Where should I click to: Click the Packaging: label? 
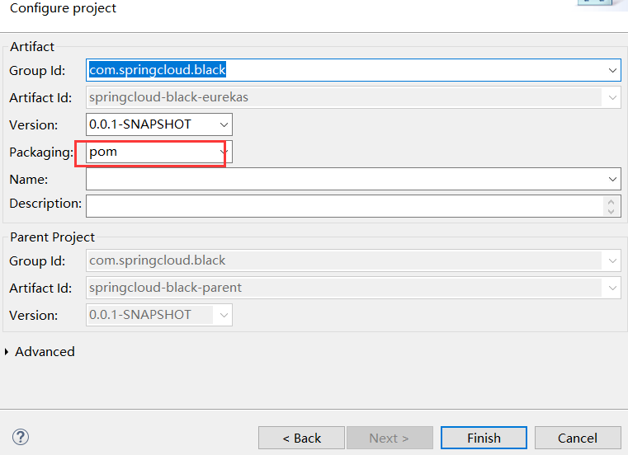41,152
